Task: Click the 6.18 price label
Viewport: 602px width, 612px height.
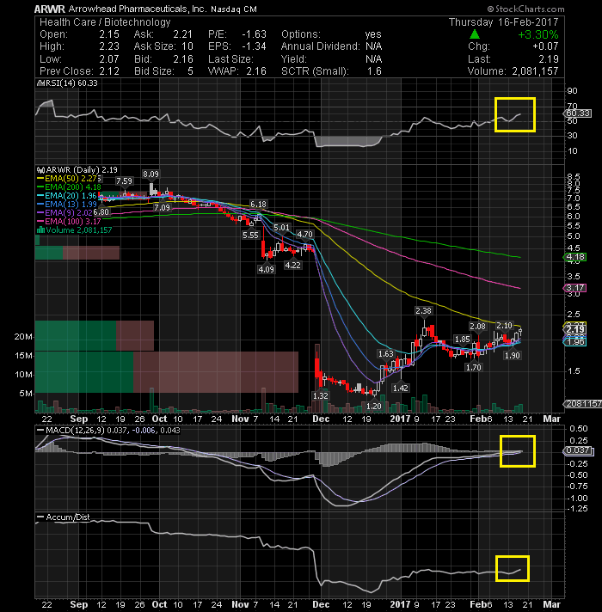Action: tap(258, 204)
